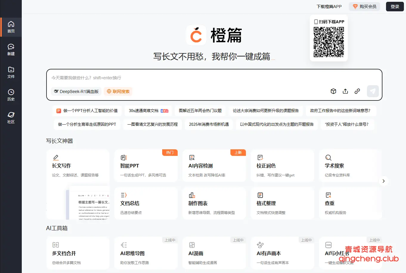Screen dimensions: 406x273
Task: Disable the 联网搜索 web search option
Action: 118,91
